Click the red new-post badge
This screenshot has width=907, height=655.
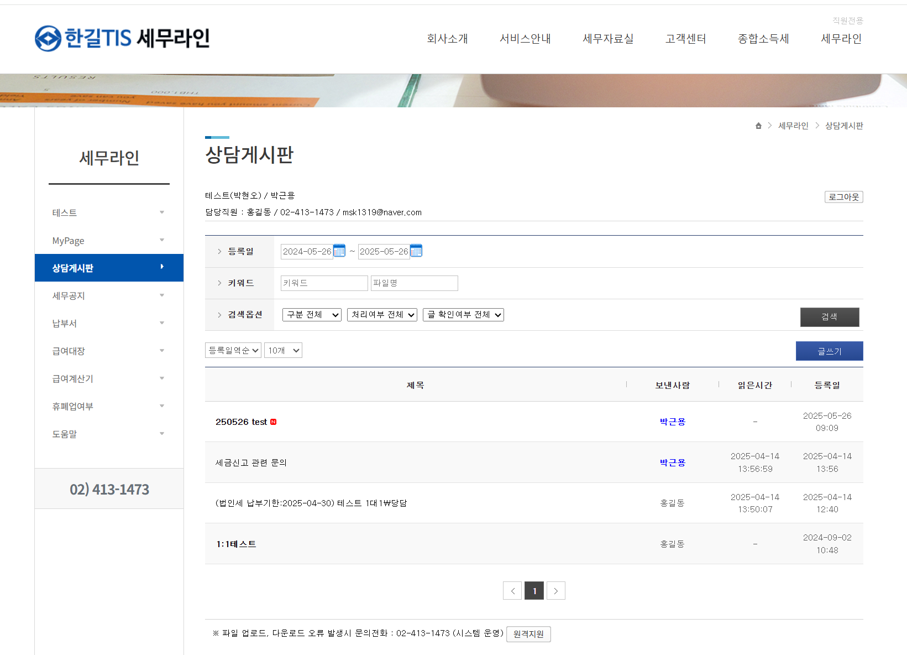[273, 422]
